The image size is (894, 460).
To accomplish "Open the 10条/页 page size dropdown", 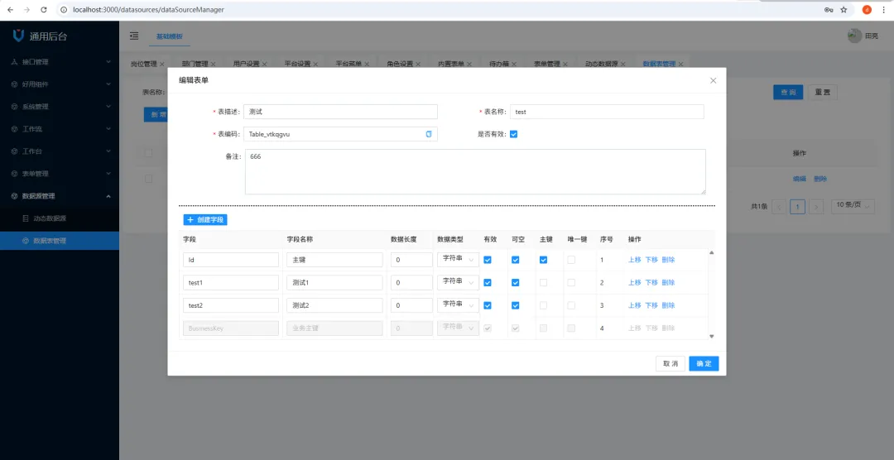I will pyautogui.click(x=853, y=206).
